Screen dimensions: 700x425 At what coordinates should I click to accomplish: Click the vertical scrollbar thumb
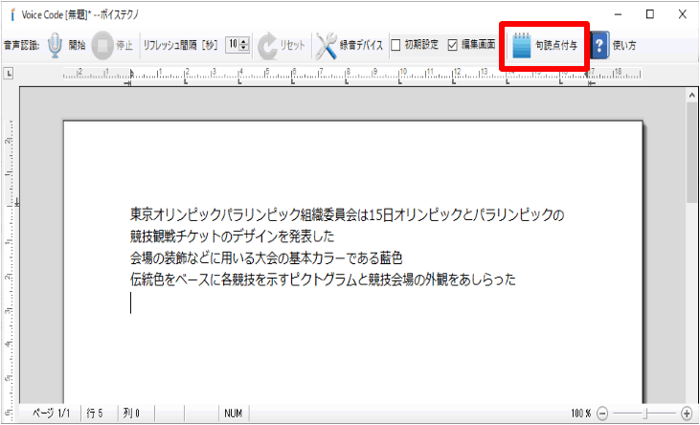coord(692,152)
